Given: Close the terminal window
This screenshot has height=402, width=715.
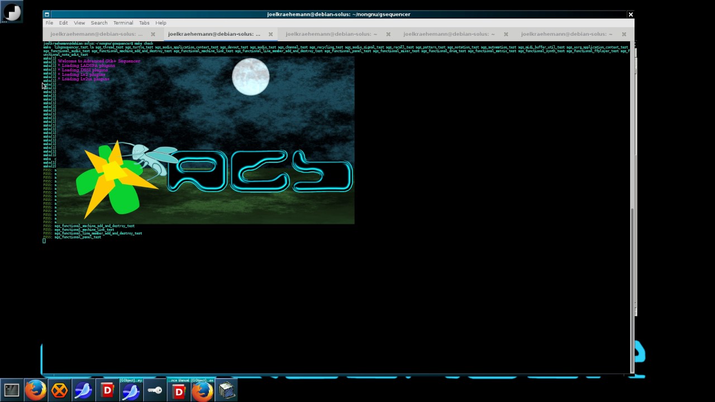Looking at the screenshot, I should pos(631,15).
